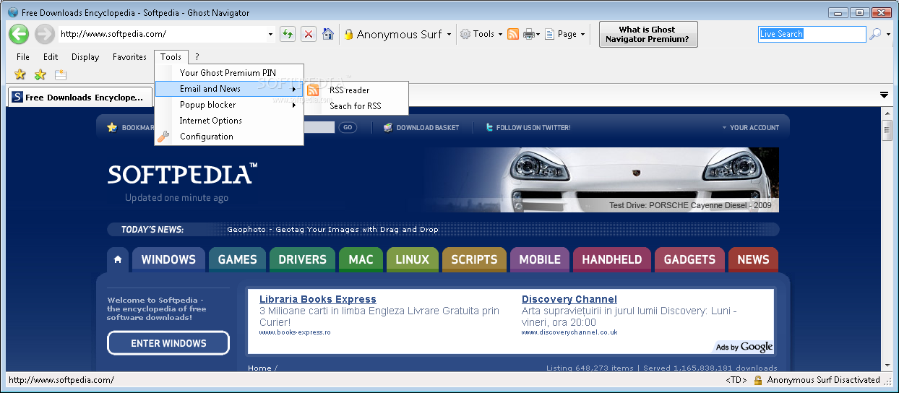Expand the tab list arrow at right
Viewport: 899px width, 393px height.
[x=884, y=95]
